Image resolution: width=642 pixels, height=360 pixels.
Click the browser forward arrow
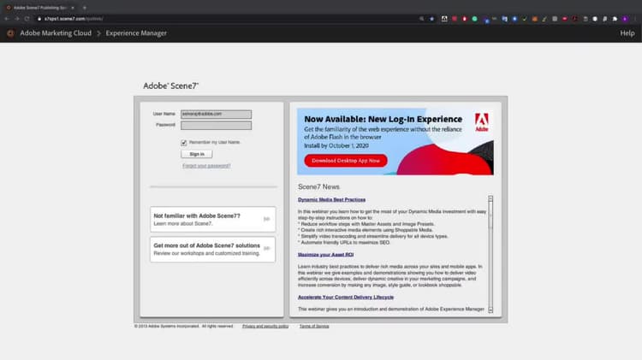(x=17, y=19)
